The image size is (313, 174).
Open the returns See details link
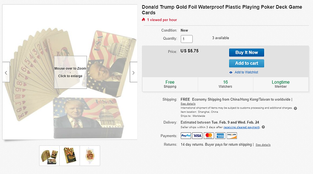coord(263,145)
